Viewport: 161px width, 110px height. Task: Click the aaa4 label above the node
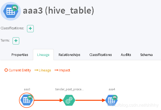tap(112, 89)
